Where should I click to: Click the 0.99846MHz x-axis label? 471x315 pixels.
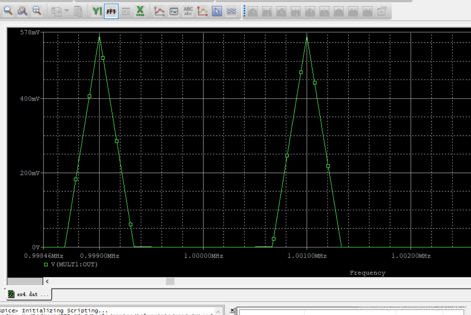(44, 256)
